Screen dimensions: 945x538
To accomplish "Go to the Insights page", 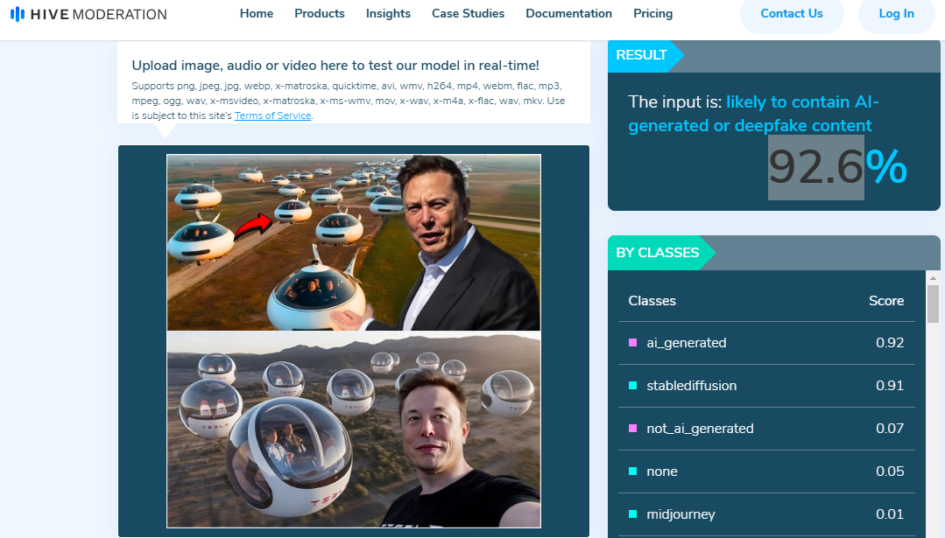I will click(388, 14).
